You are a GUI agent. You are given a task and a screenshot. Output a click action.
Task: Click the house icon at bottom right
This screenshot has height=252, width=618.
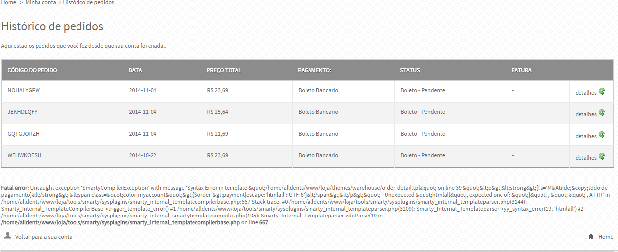click(591, 237)
